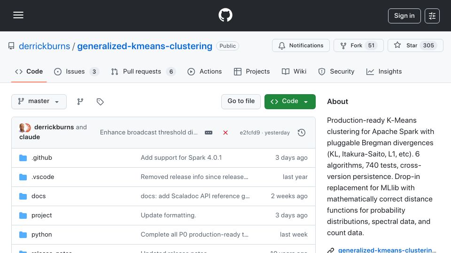The image size is (451, 253).
Task: Click the Star count 305
Action: (428, 45)
